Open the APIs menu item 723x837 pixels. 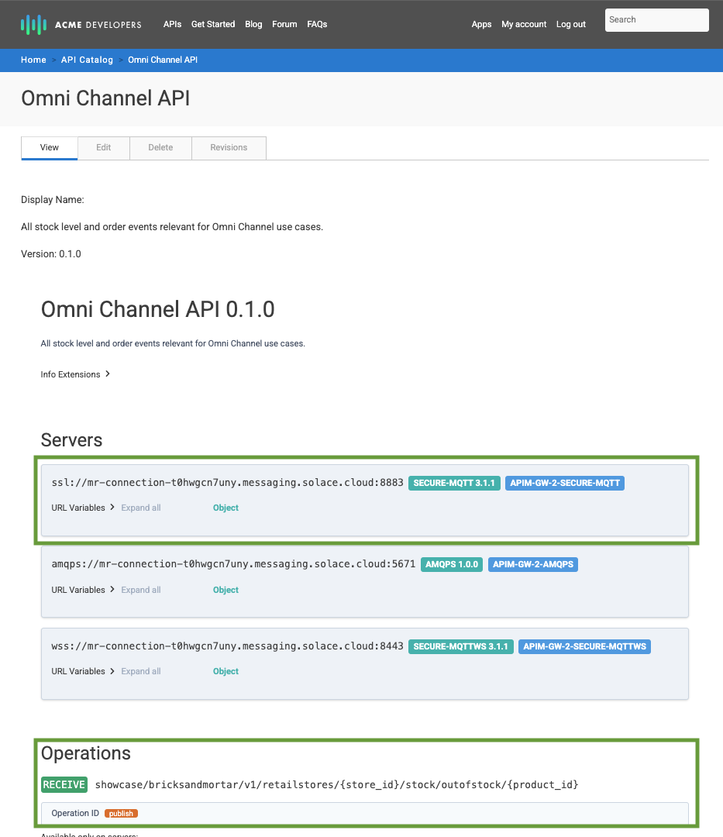tap(172, 24)
